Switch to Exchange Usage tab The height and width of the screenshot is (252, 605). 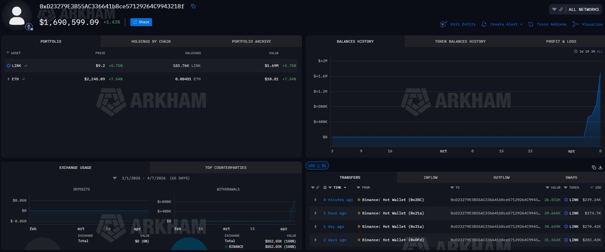pos(76,167)
